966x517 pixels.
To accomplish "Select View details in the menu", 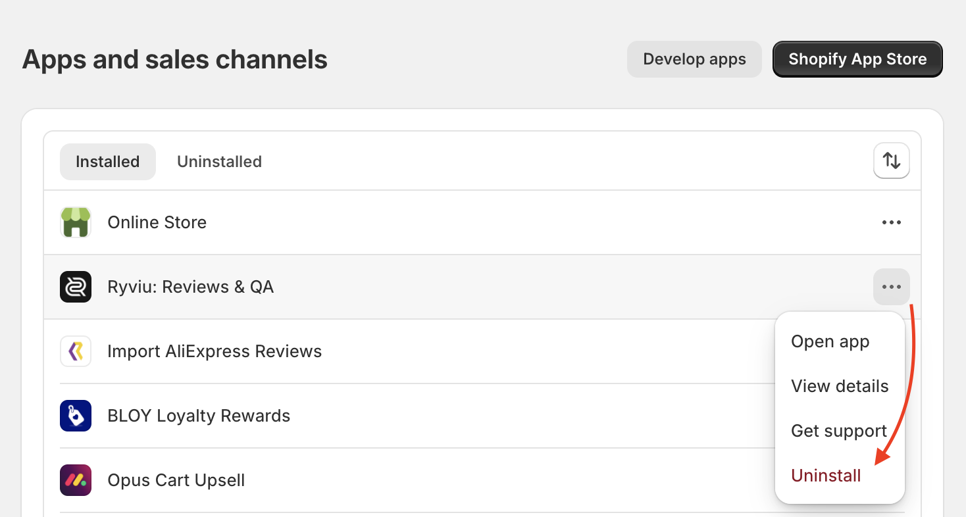I will click(x=840, y=386).
